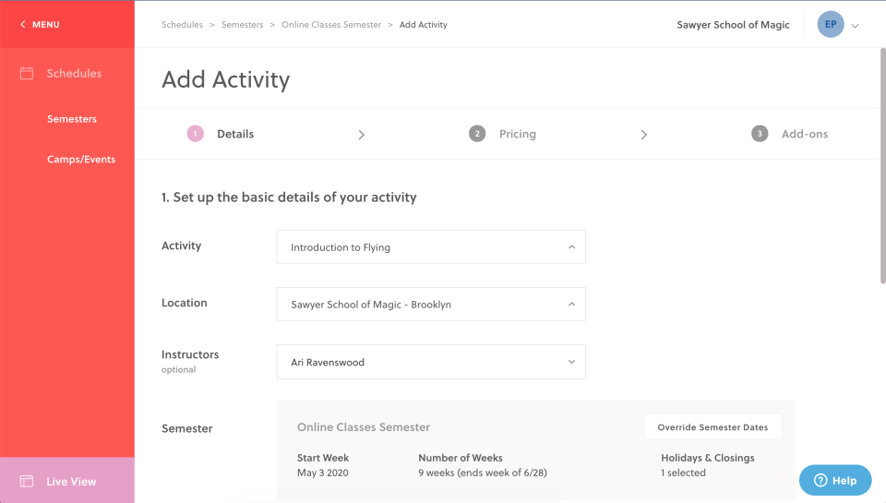This screenshot has width=886, height=503.
Task: Switch to the Pricing step tab
Action: [517, 134]
